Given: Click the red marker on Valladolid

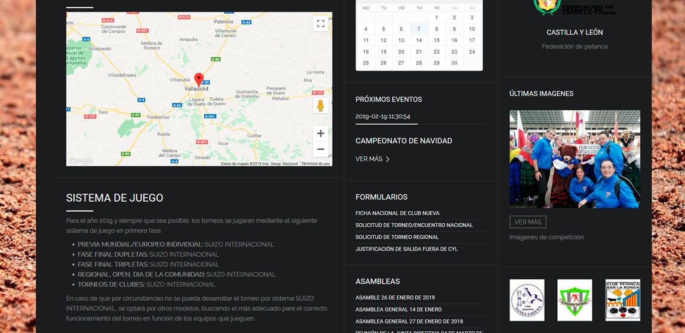Looking at the screenshot, I should [x=199, y=79].
